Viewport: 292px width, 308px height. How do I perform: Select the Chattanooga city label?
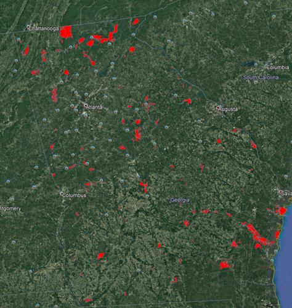click(44, 28)
